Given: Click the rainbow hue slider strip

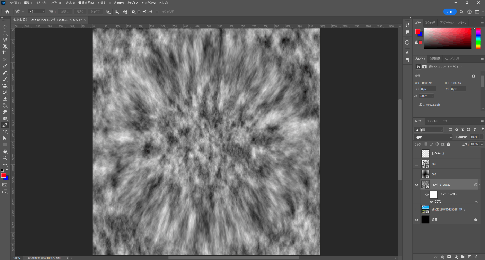Looking at the screenshot, I should (x=478, y=39).
